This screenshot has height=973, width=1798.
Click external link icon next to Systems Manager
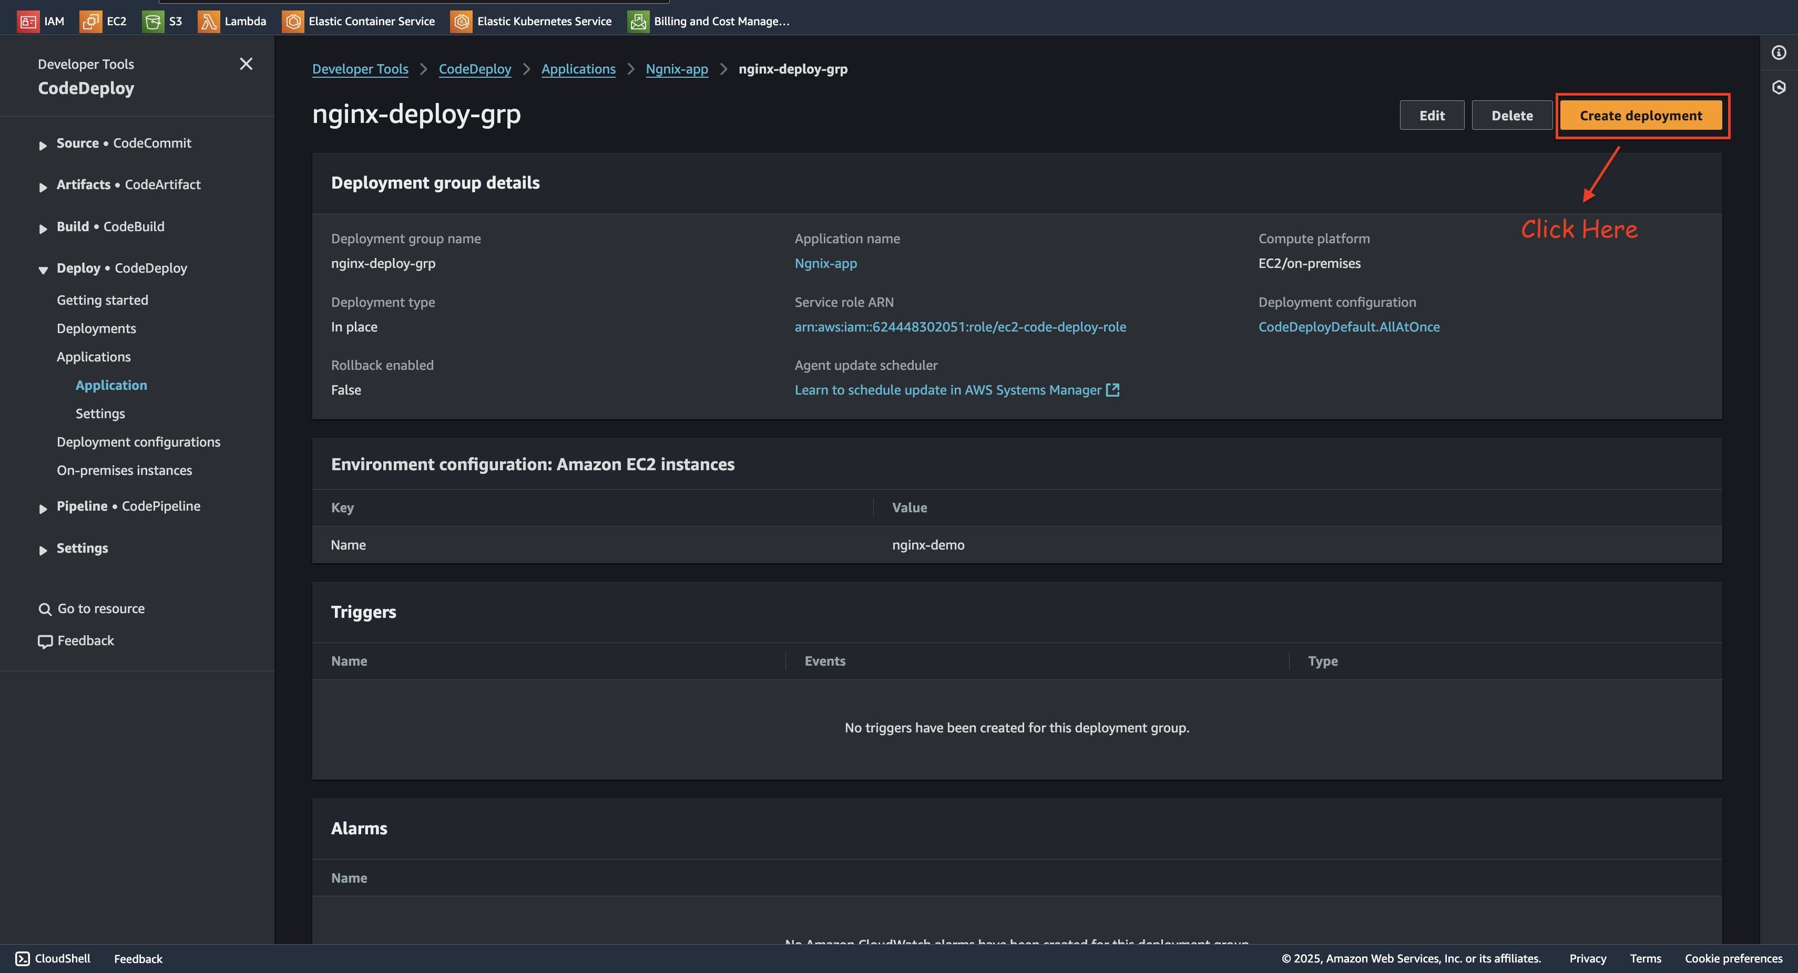[1112, 390]
